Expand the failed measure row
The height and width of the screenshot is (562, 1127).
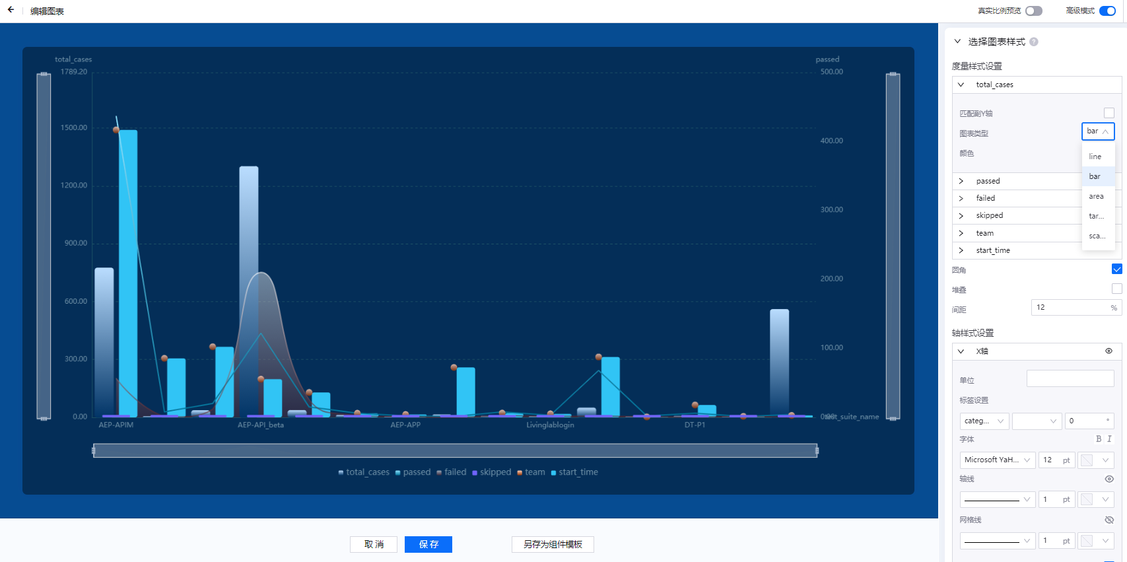pyautogui.click(x=961, y=198)
